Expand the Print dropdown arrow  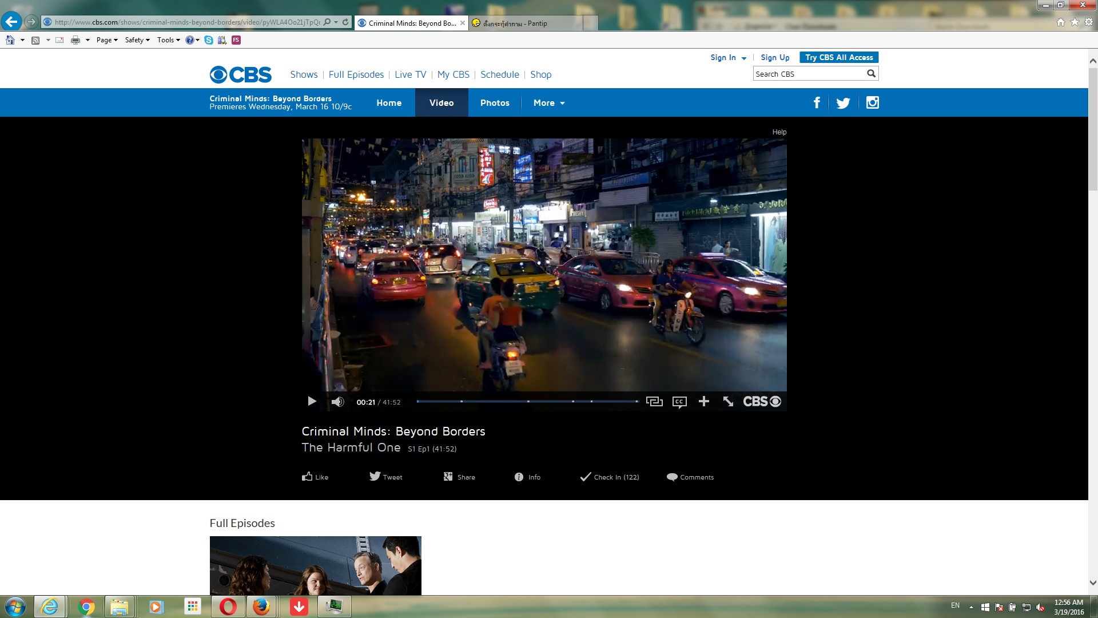pyautogui.click(x=87, y=40)
